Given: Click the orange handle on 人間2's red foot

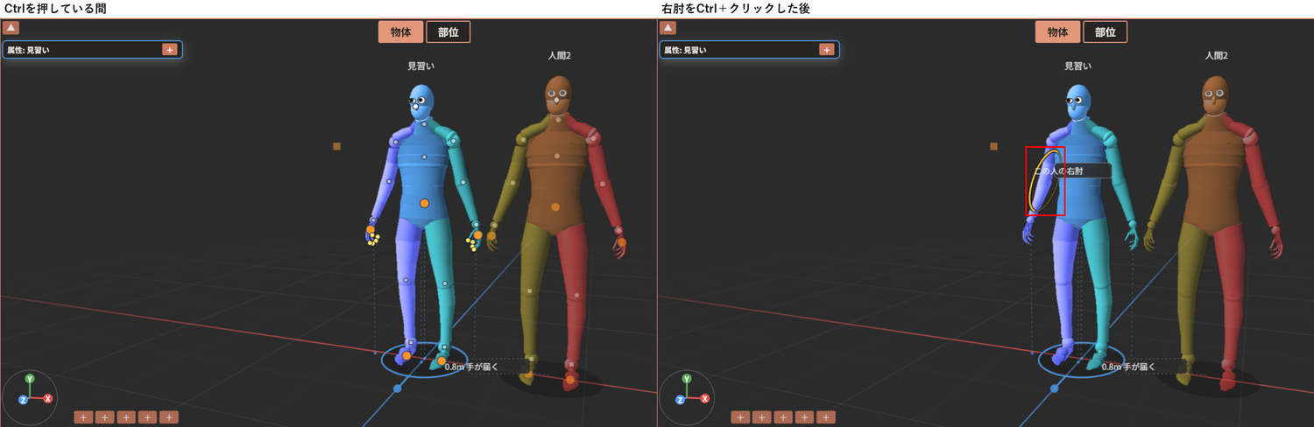Looking at the screenshot, I should [570, 380].
